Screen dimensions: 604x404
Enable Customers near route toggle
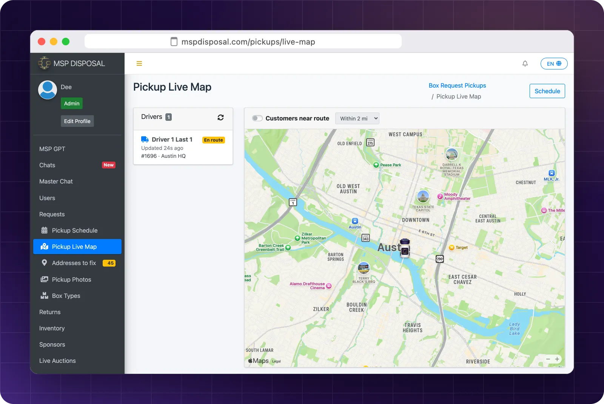pos(257,118)
